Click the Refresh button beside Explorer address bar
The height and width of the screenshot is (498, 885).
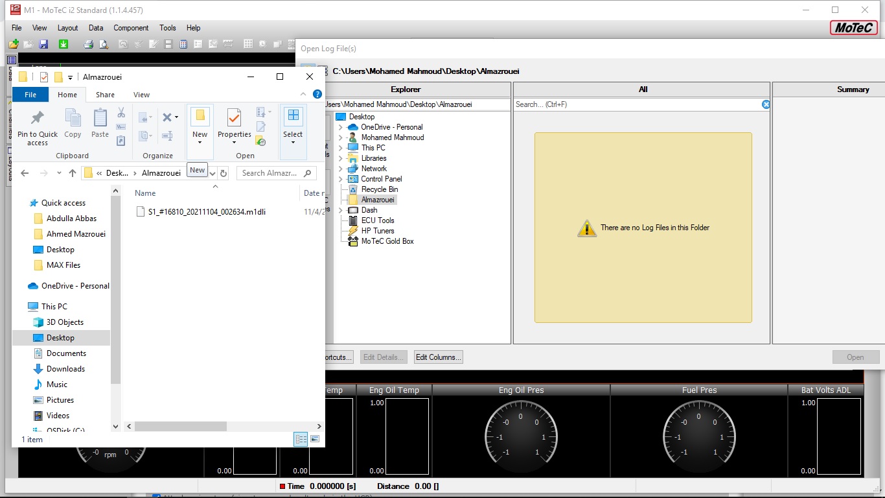(224, 173)
